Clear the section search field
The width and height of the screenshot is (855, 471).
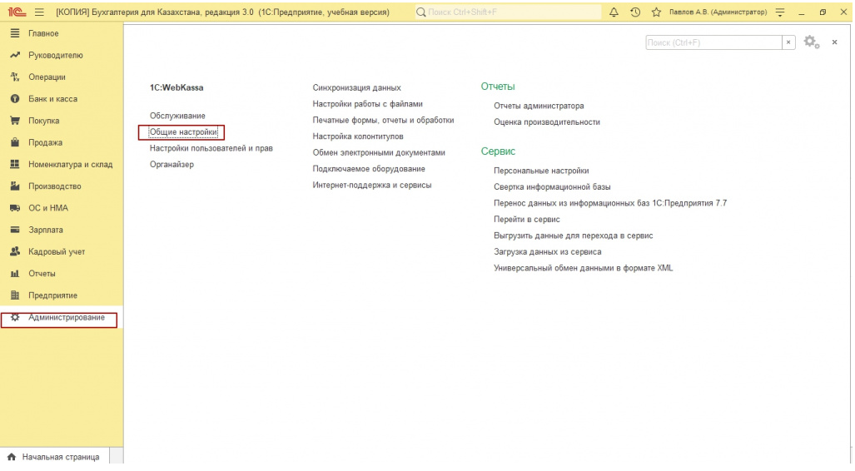click(x=788, y=42)
